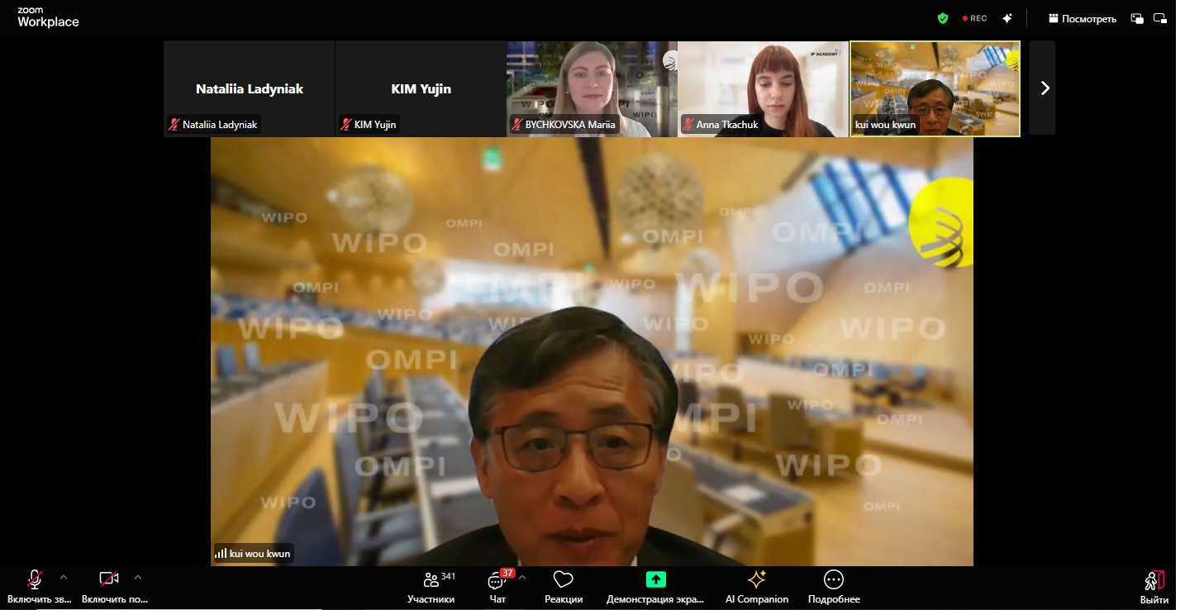Click muted mic icon next to BYCHKOVSKA Mariia
Image resolution: width=1185 pixels, height=610 pixels.
point(517,125)
